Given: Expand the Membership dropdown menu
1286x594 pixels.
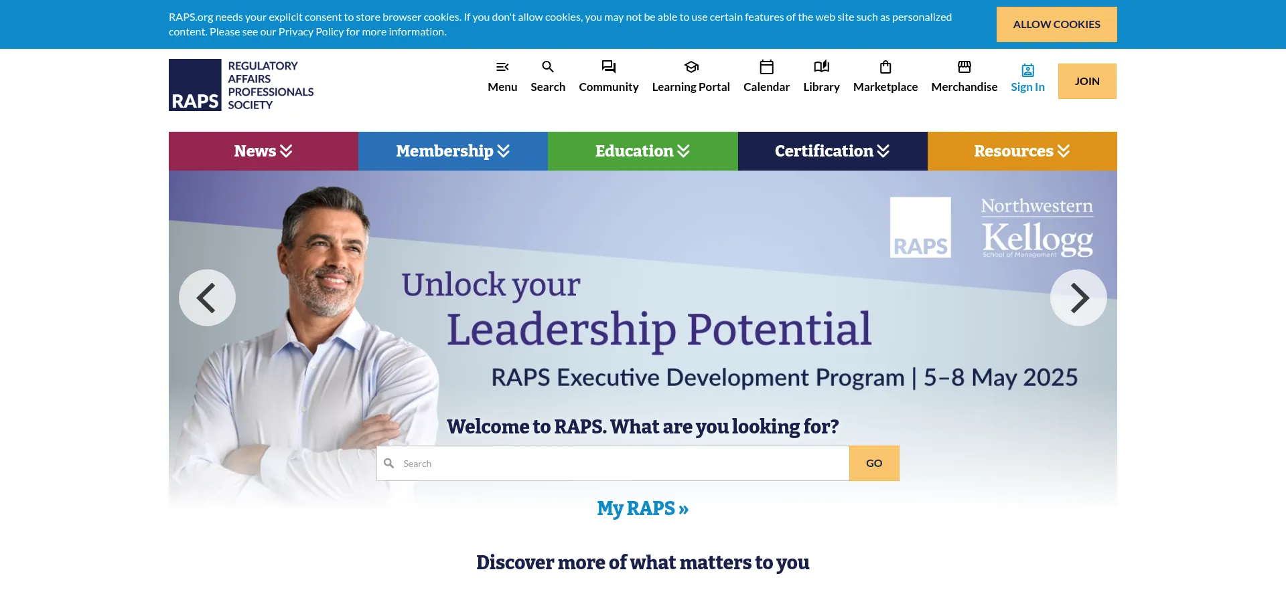Looking at the screenshot, I should 453,151.
